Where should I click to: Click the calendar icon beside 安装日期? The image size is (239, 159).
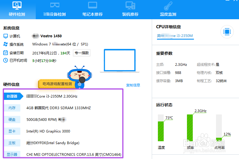click(x=6, y=53)
